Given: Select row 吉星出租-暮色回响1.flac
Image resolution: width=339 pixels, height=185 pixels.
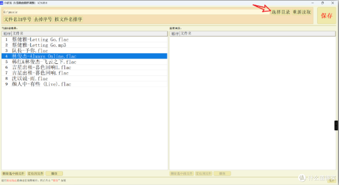Looking at the screenshot, I should tap(84, 68).
